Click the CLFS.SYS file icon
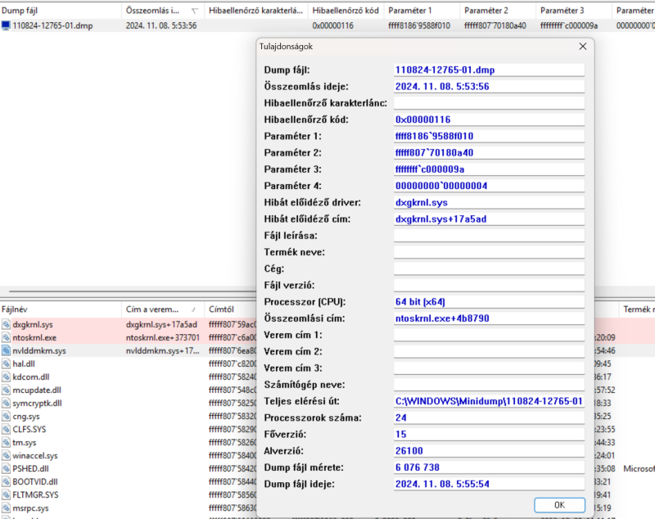 click(6, 429)
